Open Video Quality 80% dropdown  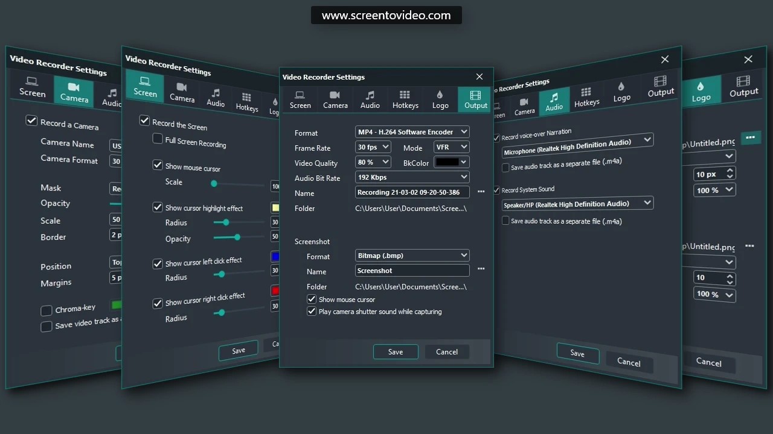point(373,162)
